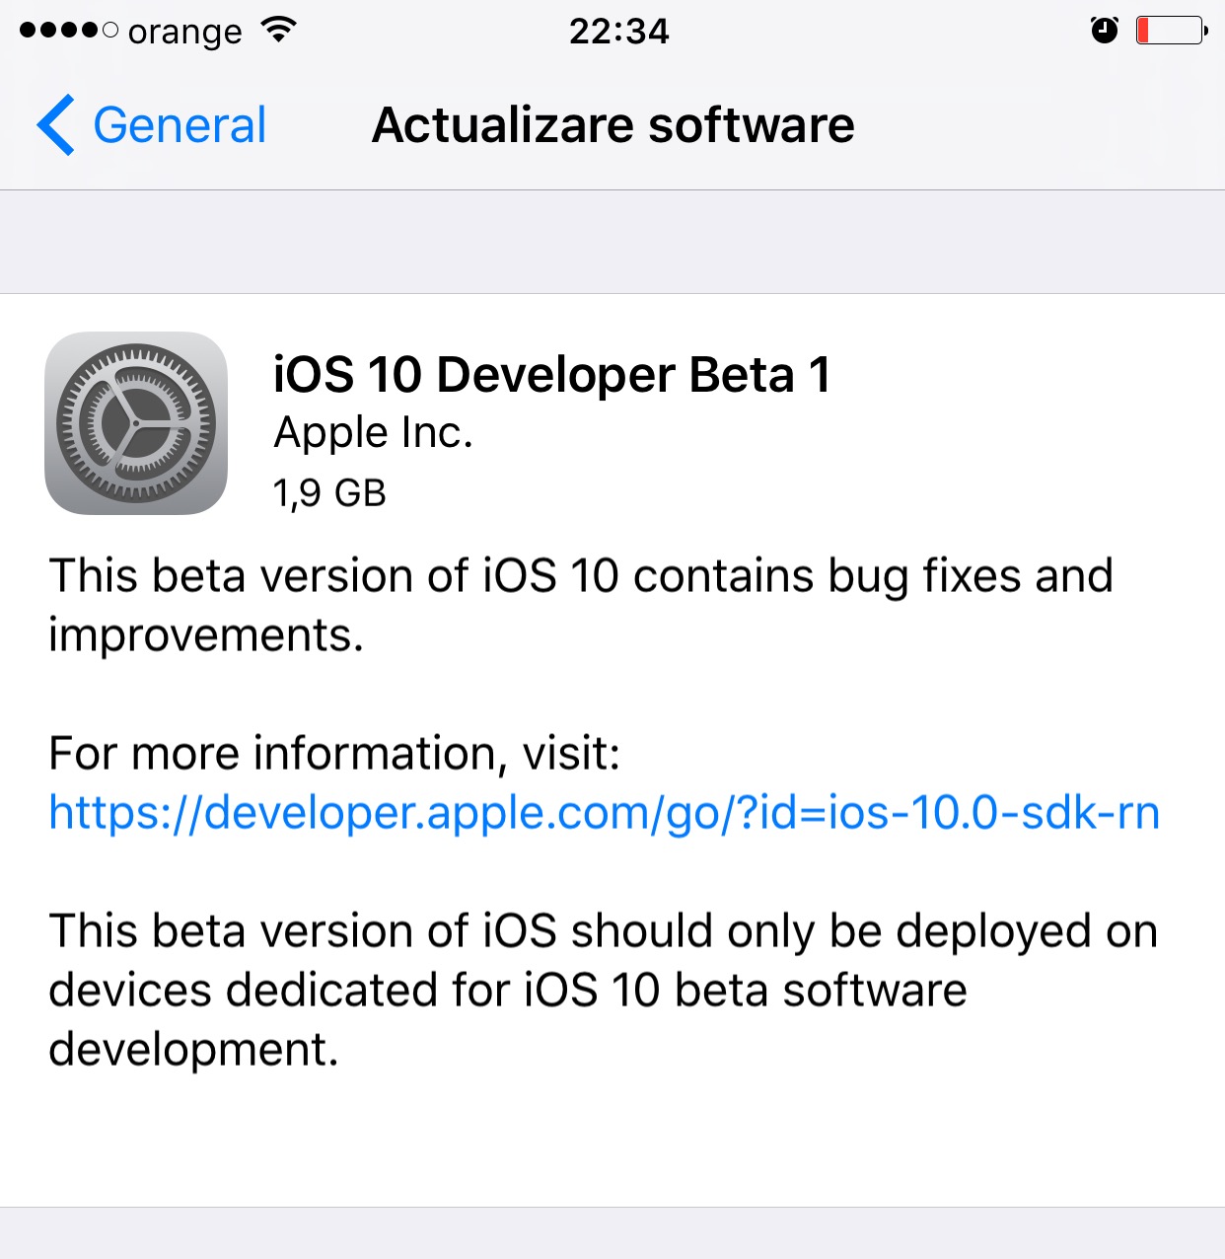Tap the Apple Inc. publisher label
Screen dimensions: 1225x1259
(x=373, y=432)
